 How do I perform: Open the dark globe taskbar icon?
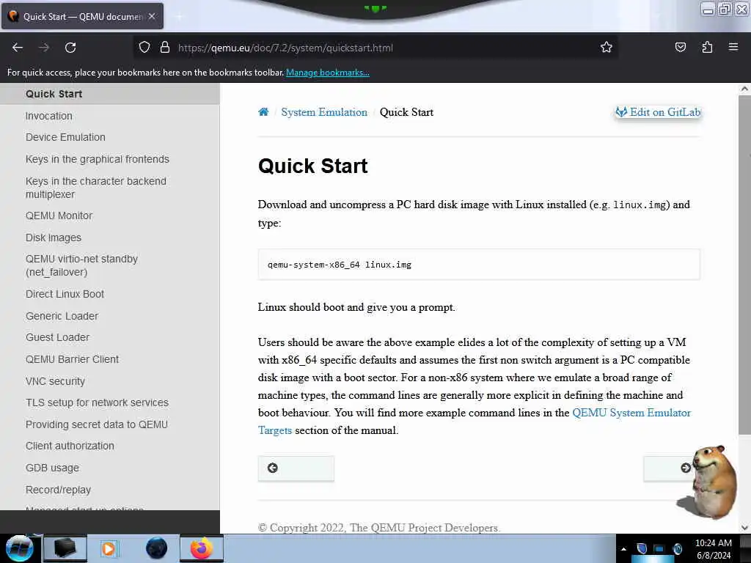pos(157,548)
